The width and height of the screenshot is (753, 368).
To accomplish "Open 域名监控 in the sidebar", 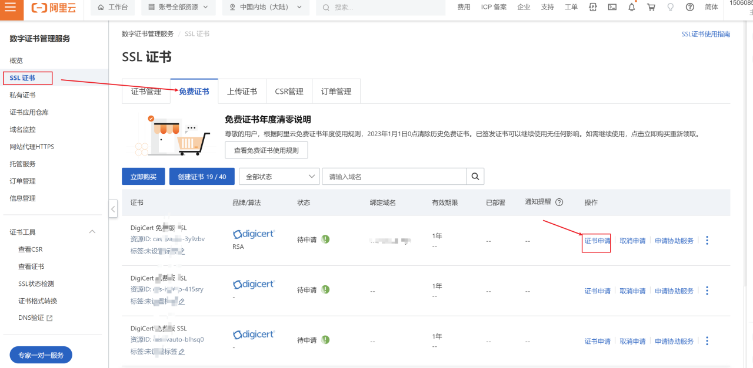I will tap(22, 129).
